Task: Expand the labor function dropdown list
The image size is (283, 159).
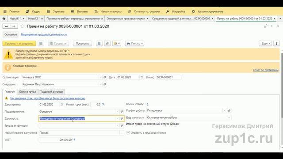Action: 117,125
